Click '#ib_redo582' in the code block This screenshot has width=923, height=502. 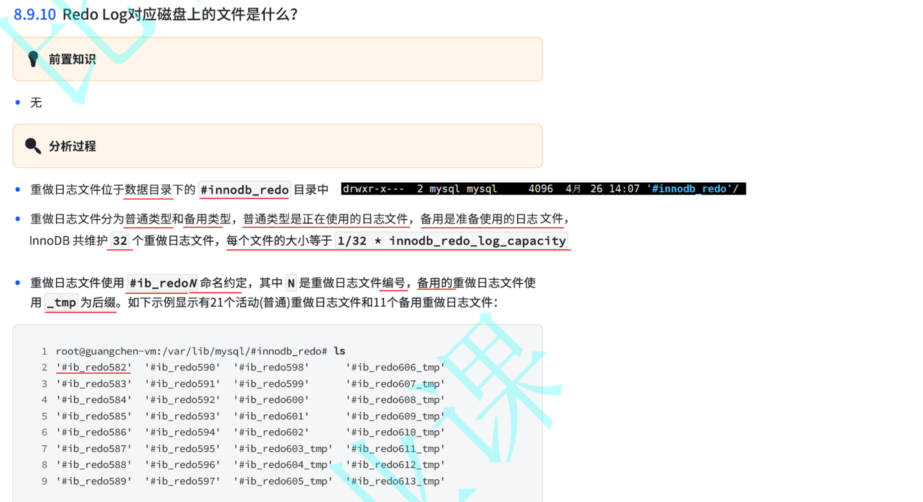pos(94,367)
